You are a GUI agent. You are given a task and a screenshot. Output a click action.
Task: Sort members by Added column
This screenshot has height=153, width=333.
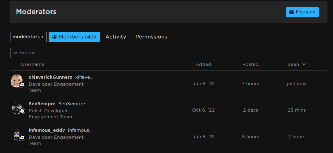(203, 64)
